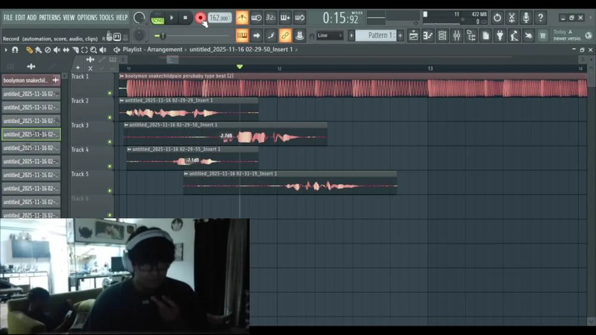Open the Mixer icon

pyautogui.click(x=456, y=35)
